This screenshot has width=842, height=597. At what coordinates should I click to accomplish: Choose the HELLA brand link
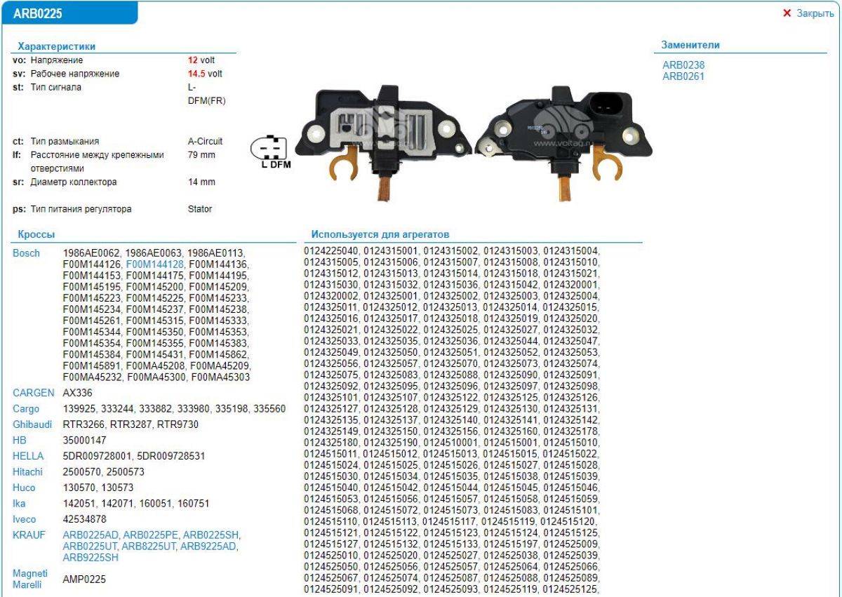click(28, 456)
